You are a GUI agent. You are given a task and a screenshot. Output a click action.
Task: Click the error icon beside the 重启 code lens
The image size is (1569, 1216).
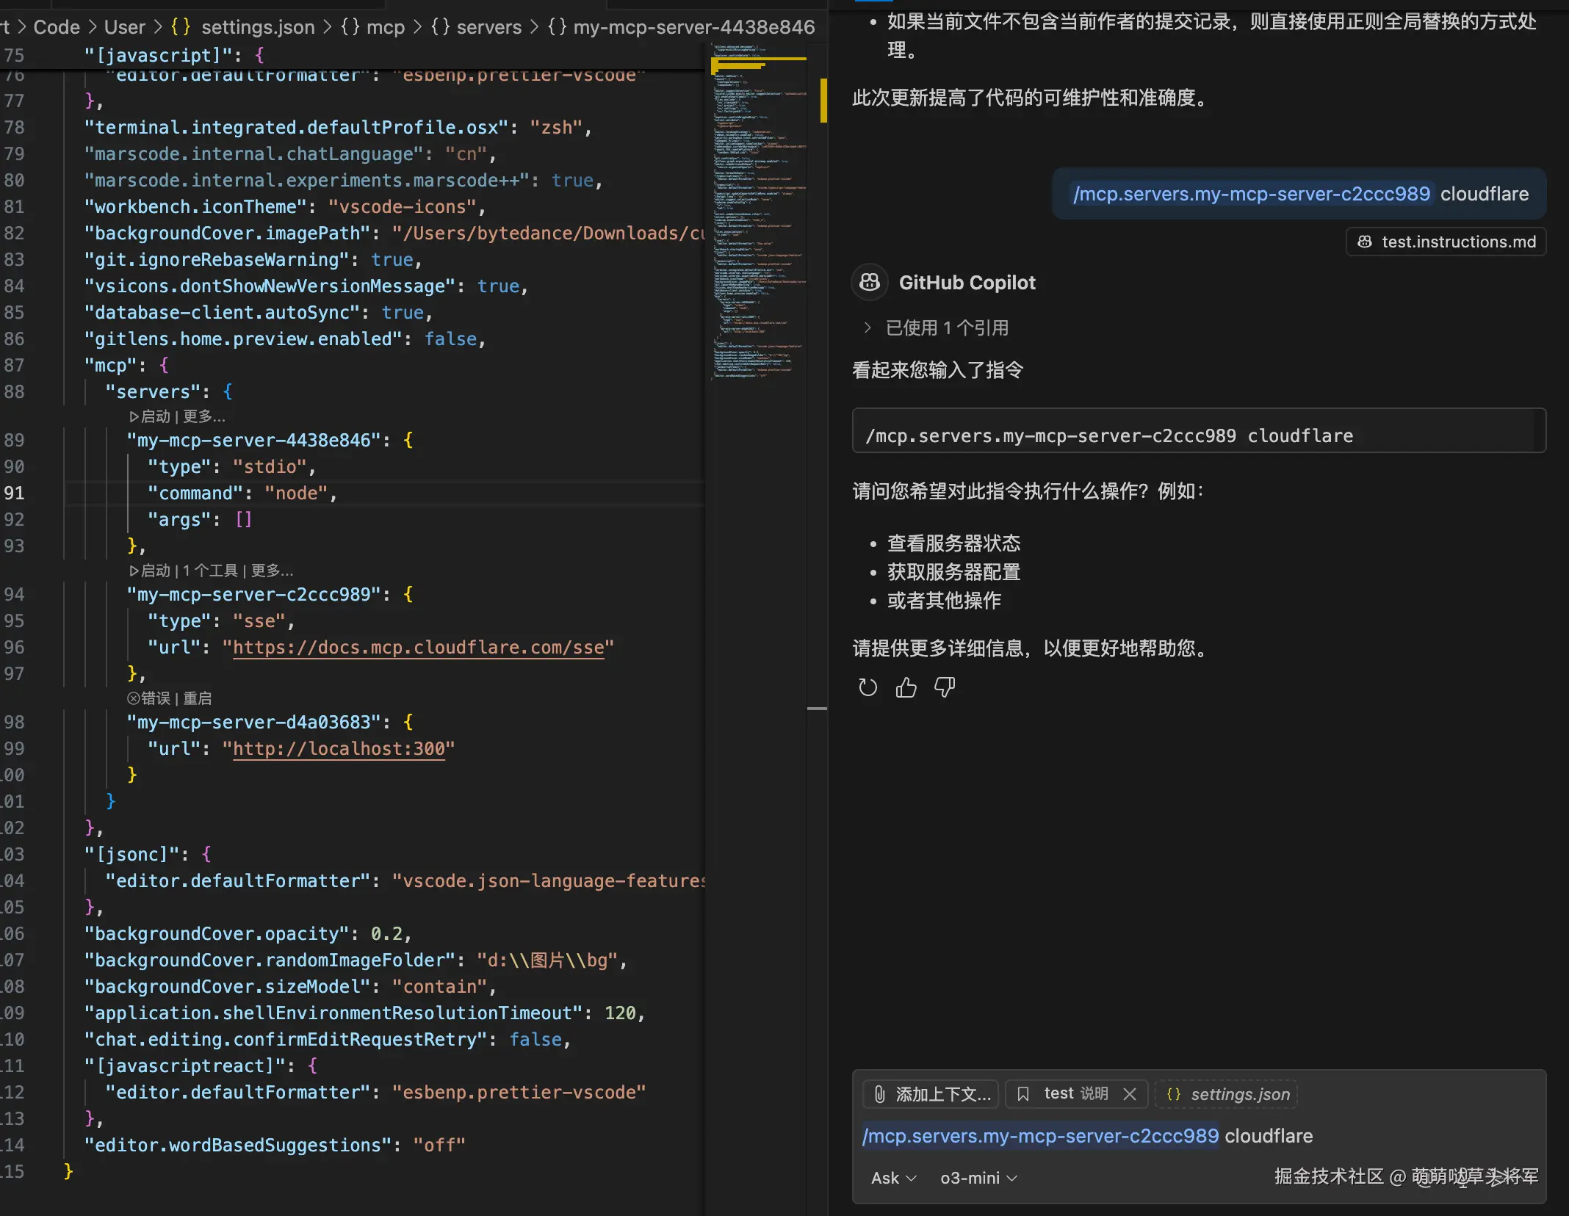click(133, 698)
